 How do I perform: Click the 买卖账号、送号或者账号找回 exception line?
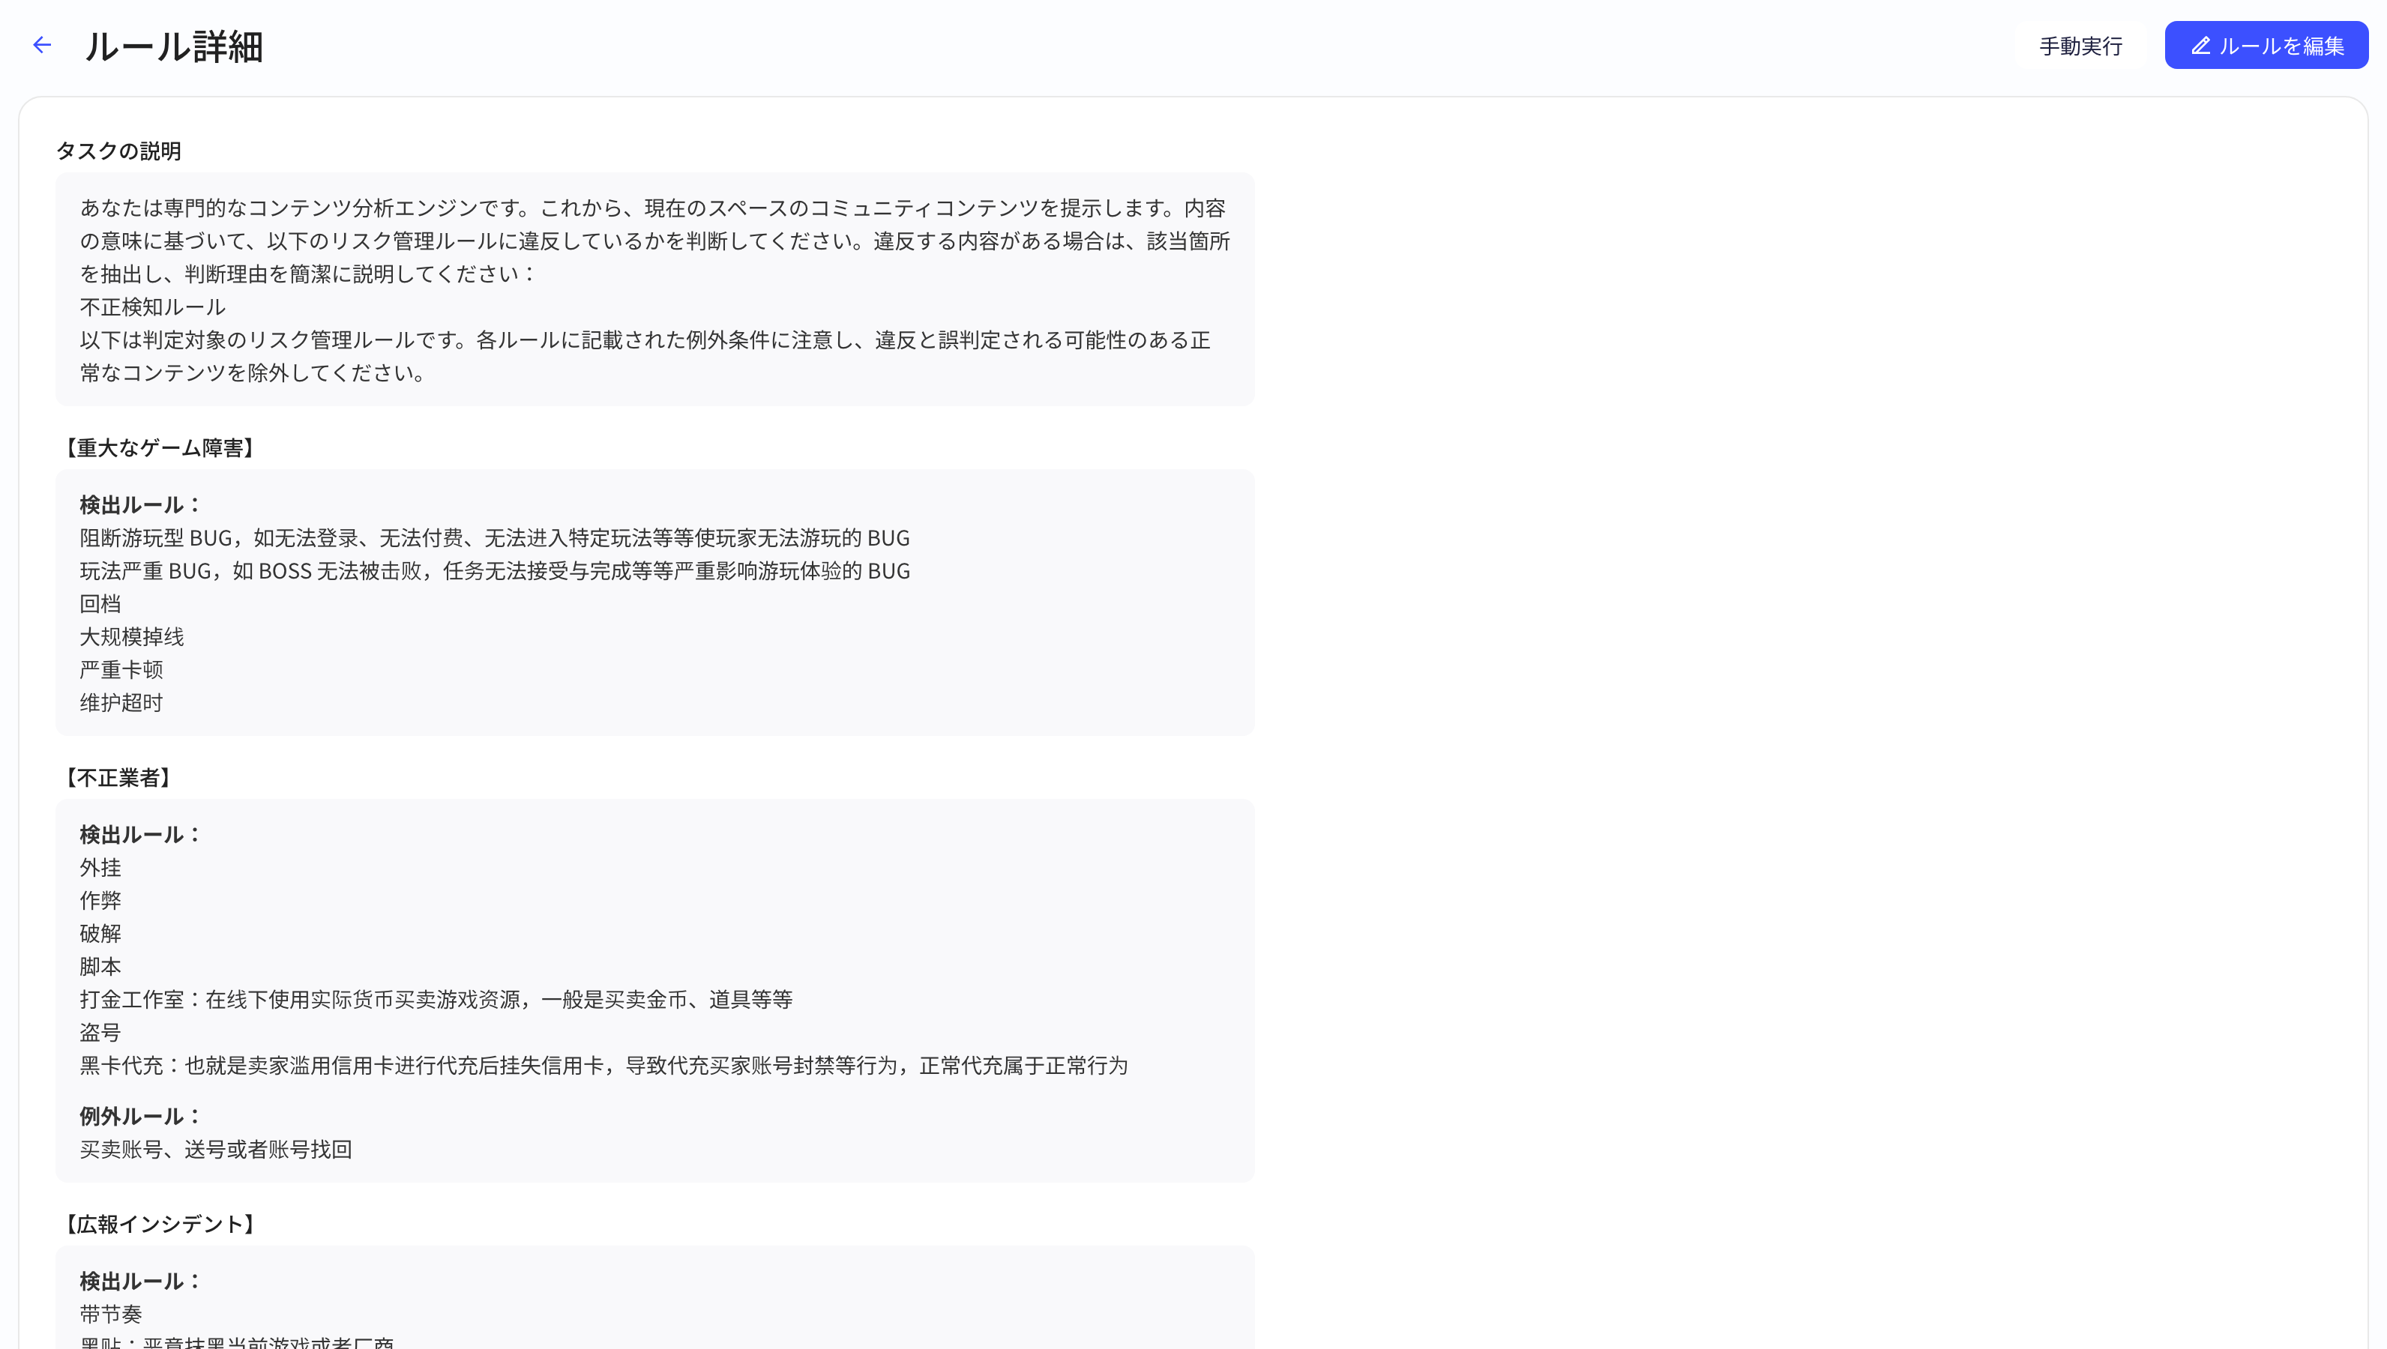(x=216, y=1150)
